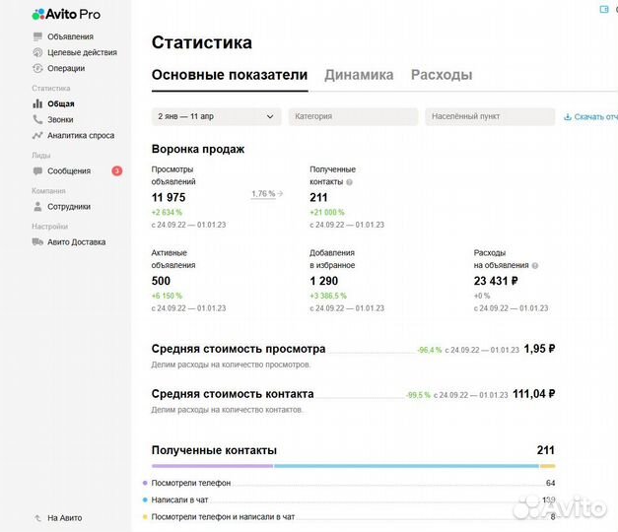Click the Добавления в избранное value 1 290

point(324,281)
